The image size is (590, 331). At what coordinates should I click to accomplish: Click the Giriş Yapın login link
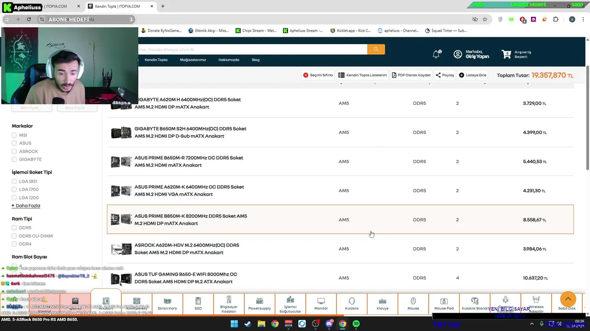[477, 57]
